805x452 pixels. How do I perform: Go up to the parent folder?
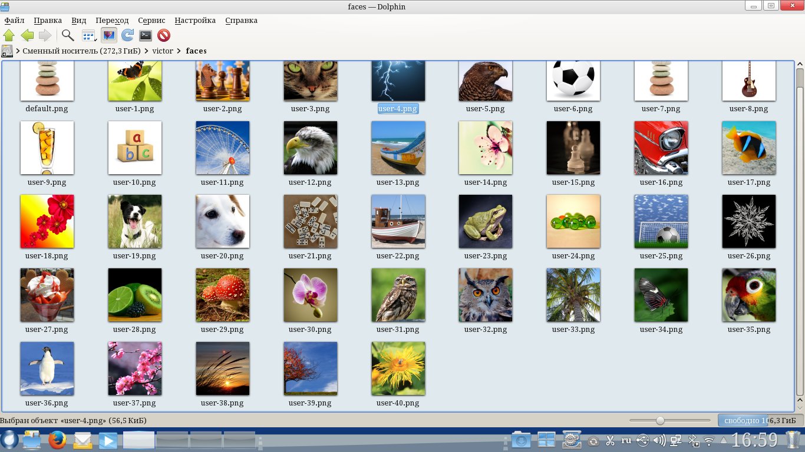tap(9, 35)
